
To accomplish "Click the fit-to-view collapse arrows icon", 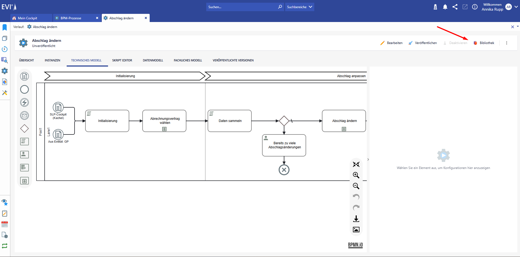I will click(356, 164).
